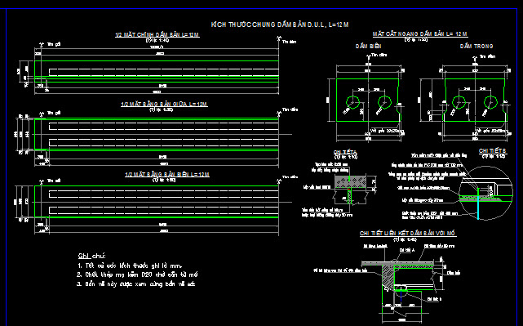This screenshot has width=523, height=326.
Task: Select the 1/2 MẶT BẰNG BẢN GIỮA L=12M heading
Action: point(164,105)
